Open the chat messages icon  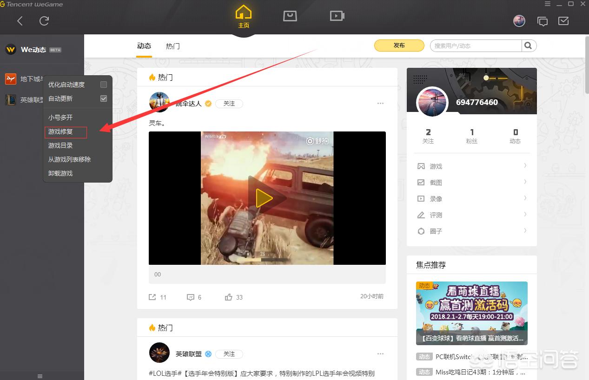[542, 21]
